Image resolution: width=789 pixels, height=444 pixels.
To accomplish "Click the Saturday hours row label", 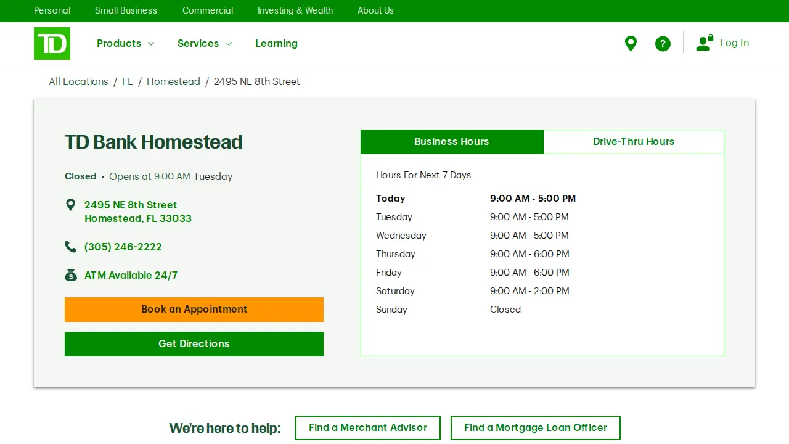I will point(395,291).
